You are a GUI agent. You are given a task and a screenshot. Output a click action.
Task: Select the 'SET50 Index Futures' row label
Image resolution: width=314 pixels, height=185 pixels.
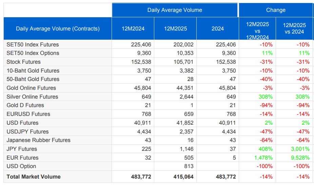click(33, 44)
